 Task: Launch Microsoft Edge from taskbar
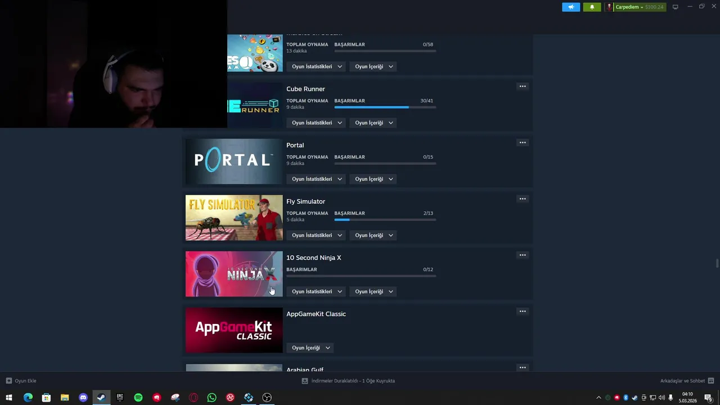point(28,398)
